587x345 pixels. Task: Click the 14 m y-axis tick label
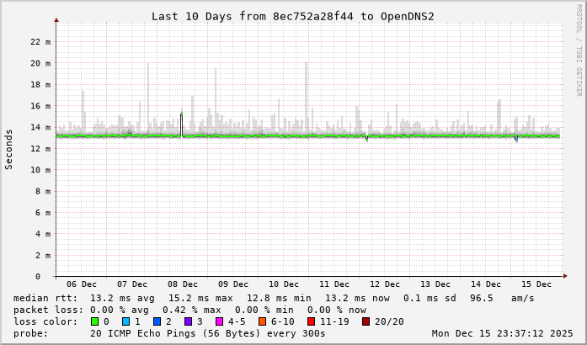tap(40, 127)
